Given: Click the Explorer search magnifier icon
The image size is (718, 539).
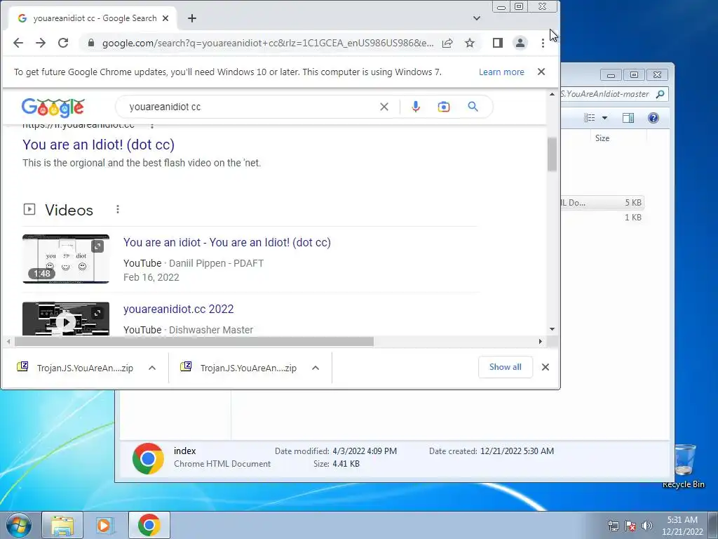Looking at the screenshot, I should [660, 95].
